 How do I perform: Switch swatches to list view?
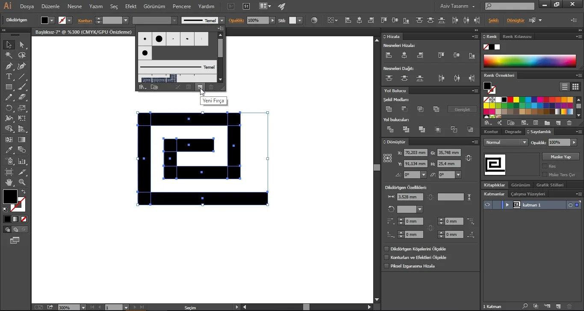click(x=565, y=87)
